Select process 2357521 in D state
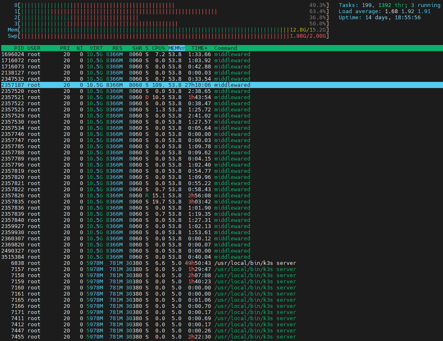Viewport: 443px width, 341px height. click(221, 97)
